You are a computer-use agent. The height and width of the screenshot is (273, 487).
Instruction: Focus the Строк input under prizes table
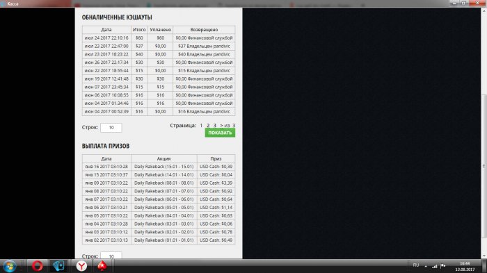point(111,256)
